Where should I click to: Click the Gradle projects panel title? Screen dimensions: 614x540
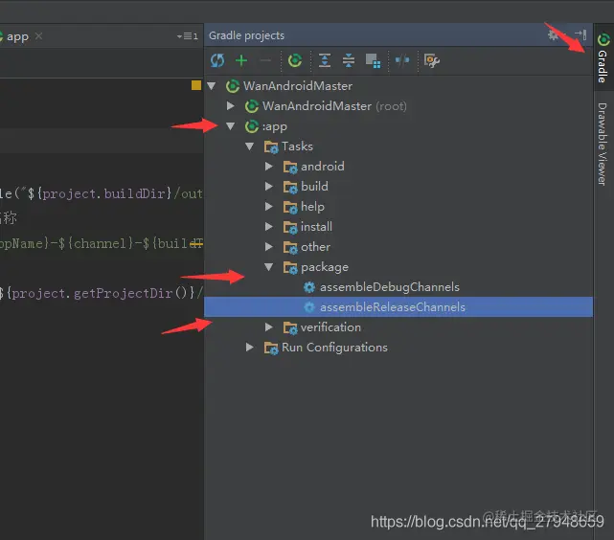point(247,35)
